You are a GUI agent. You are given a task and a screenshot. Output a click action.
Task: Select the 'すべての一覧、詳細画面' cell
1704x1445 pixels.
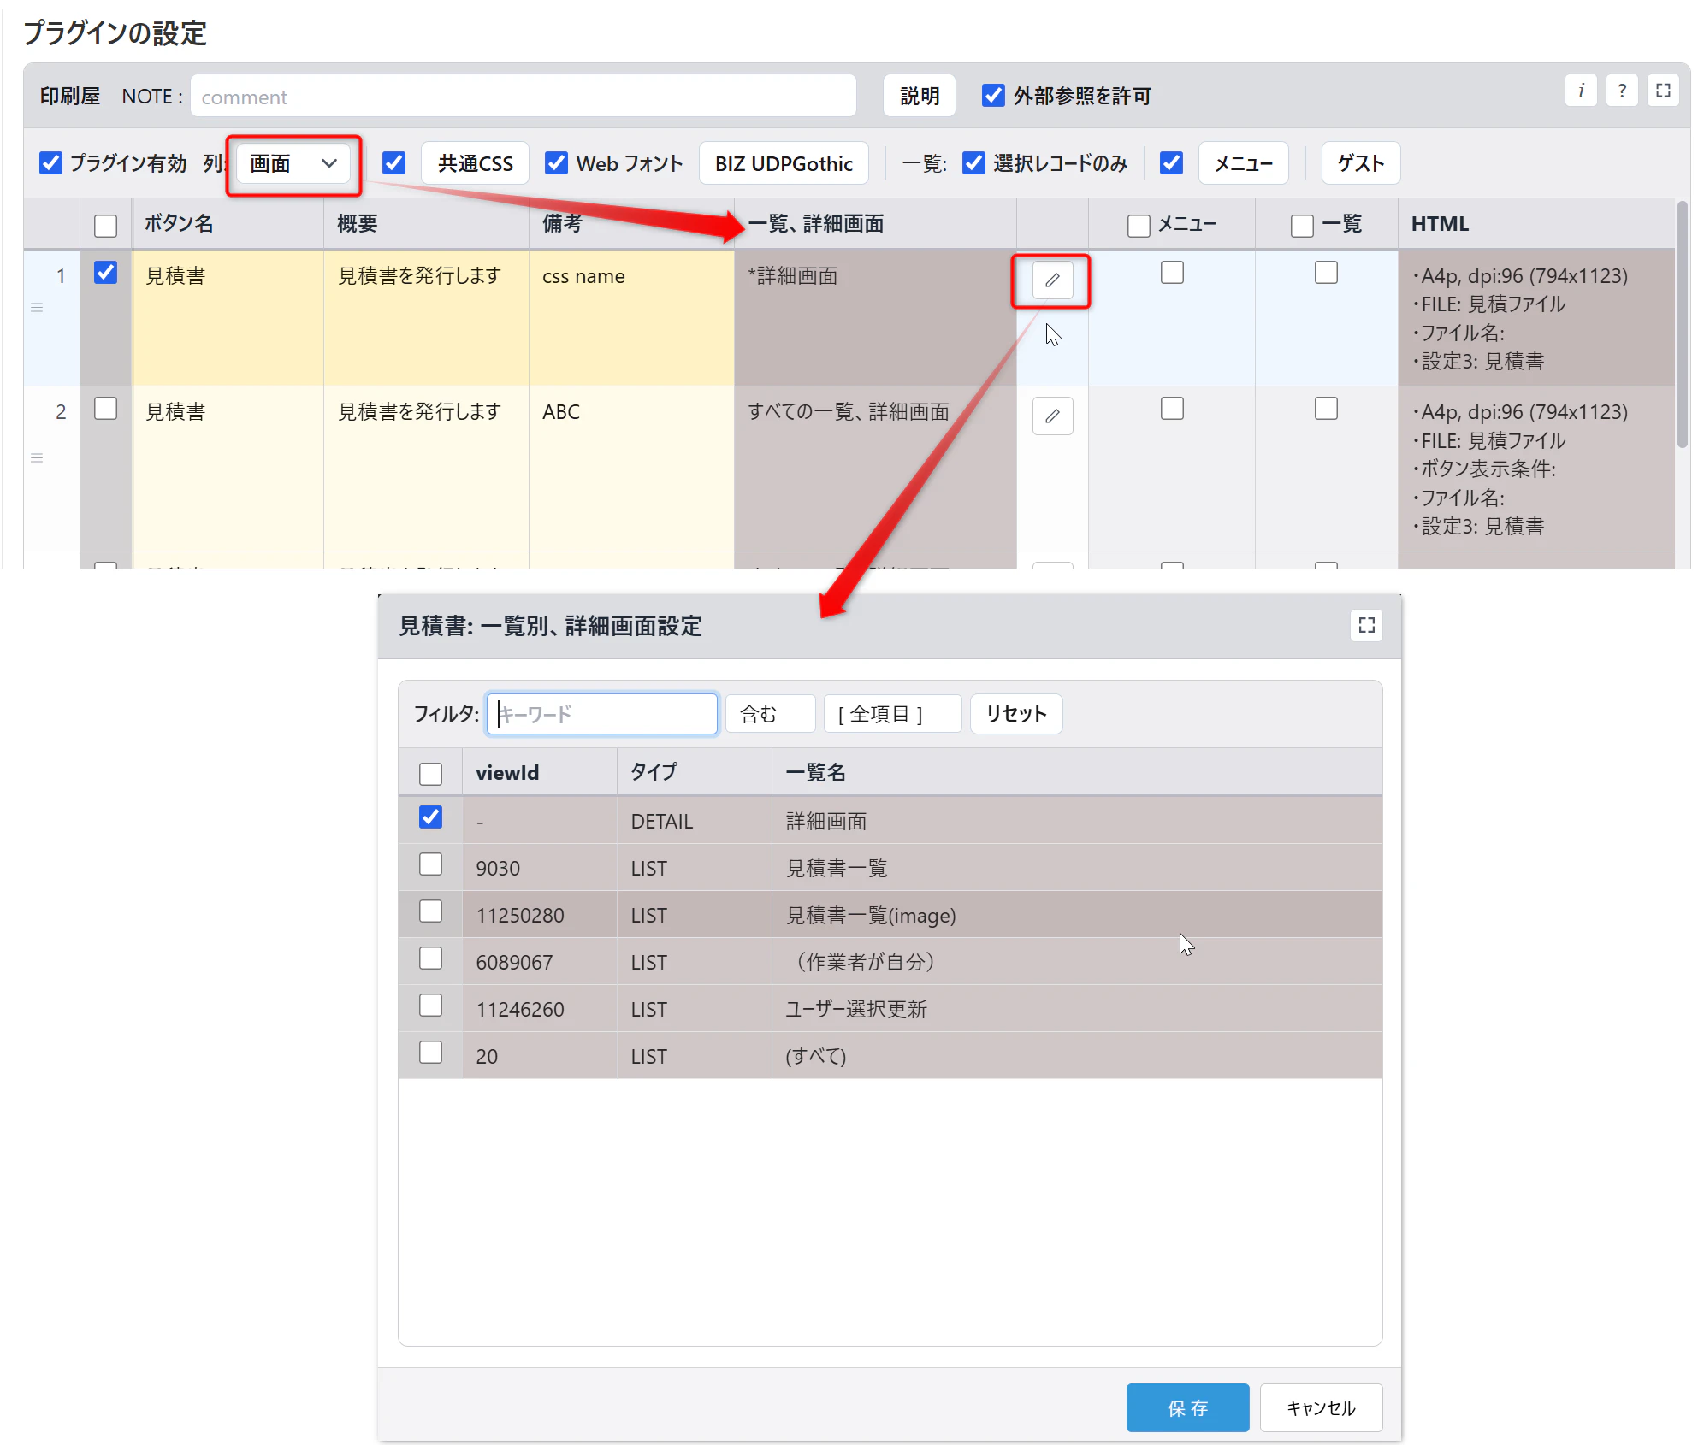(875, 468)
